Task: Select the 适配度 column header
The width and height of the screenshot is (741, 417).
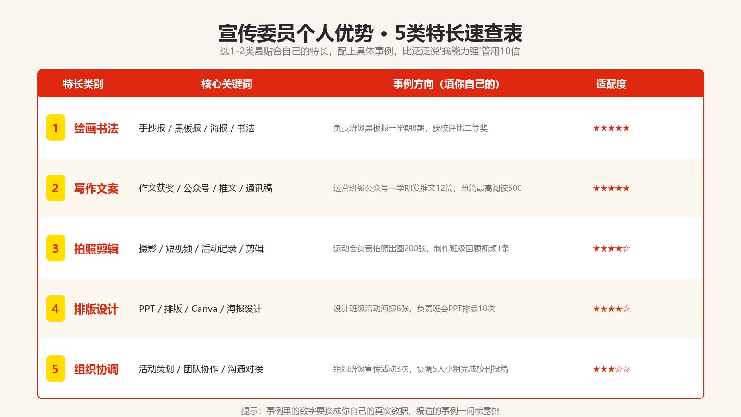Action: [611, 84]
